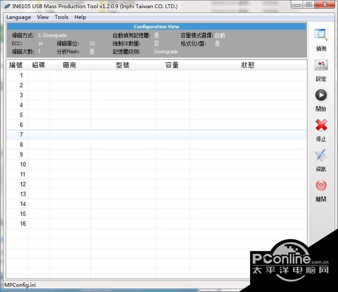This screenshot has width=338, height=292.
Task: Maximize the IN6105 tool window
Action: 309,5
